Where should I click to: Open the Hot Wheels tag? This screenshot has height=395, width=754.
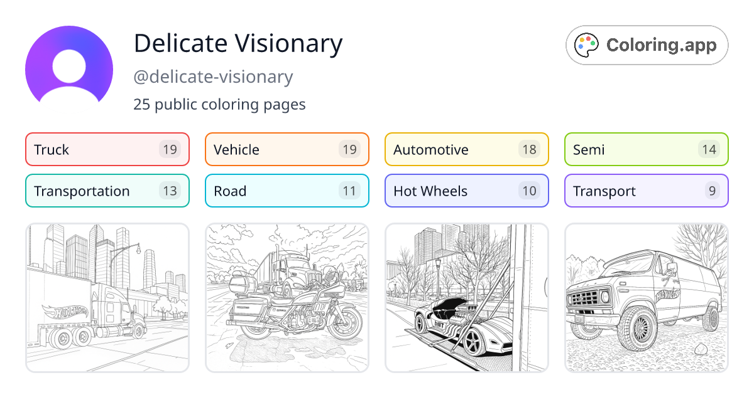(x=466, y=191)
